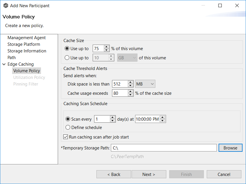Click the Temporary Storage Path field
The width and height of the screenshot is (246, 184).
[x=163, y=148]
